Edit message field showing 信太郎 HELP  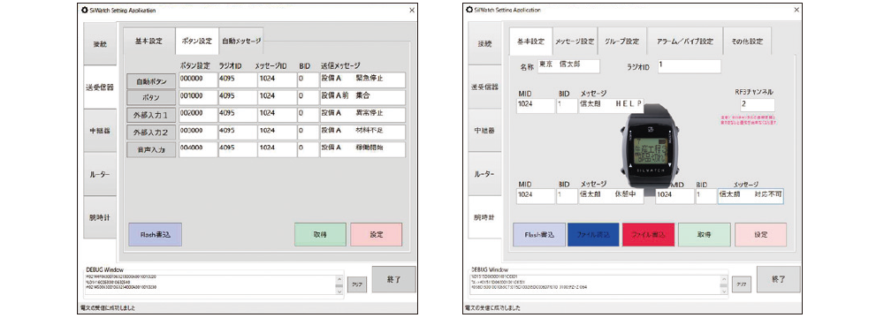pyautogui.click(x=611, y=105)
